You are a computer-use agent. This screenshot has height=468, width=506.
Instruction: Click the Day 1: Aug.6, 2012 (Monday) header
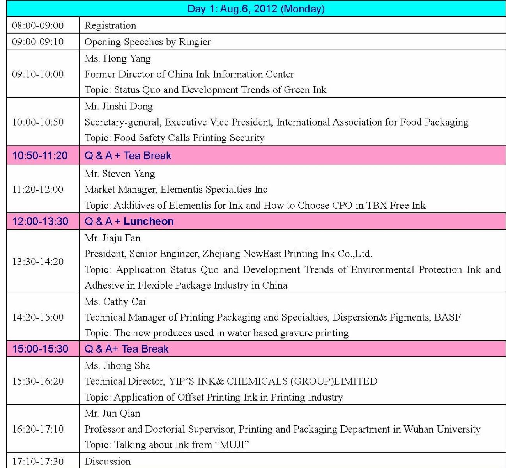click(x=256, y=9)
